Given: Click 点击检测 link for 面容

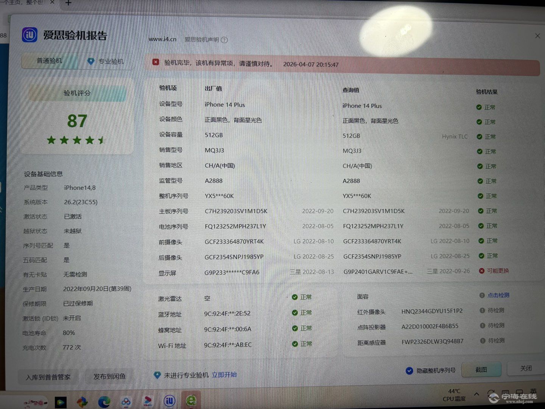Looking at the screenshot, I should [498, 295].
